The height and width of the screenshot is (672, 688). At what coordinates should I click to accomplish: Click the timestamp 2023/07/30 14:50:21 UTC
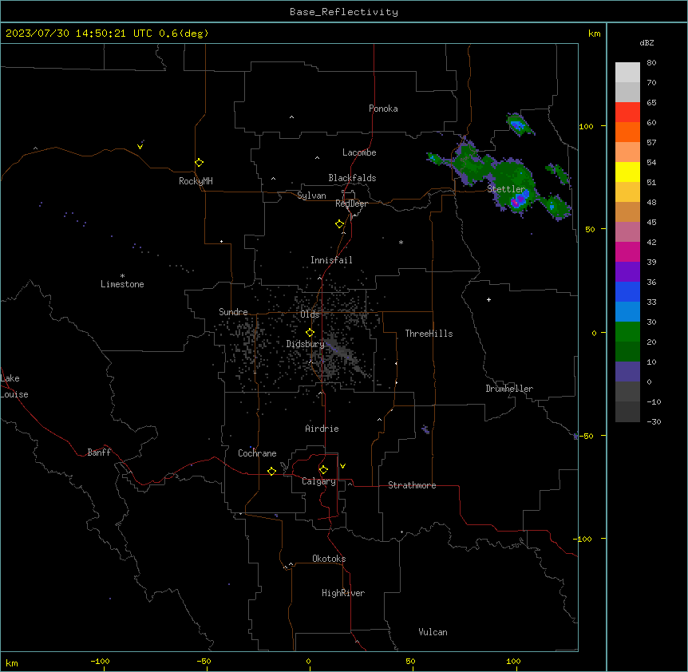79,34
